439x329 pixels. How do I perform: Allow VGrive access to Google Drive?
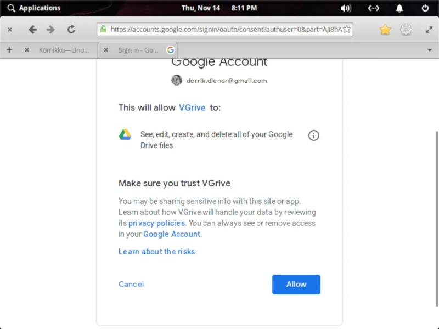(296, 284)
